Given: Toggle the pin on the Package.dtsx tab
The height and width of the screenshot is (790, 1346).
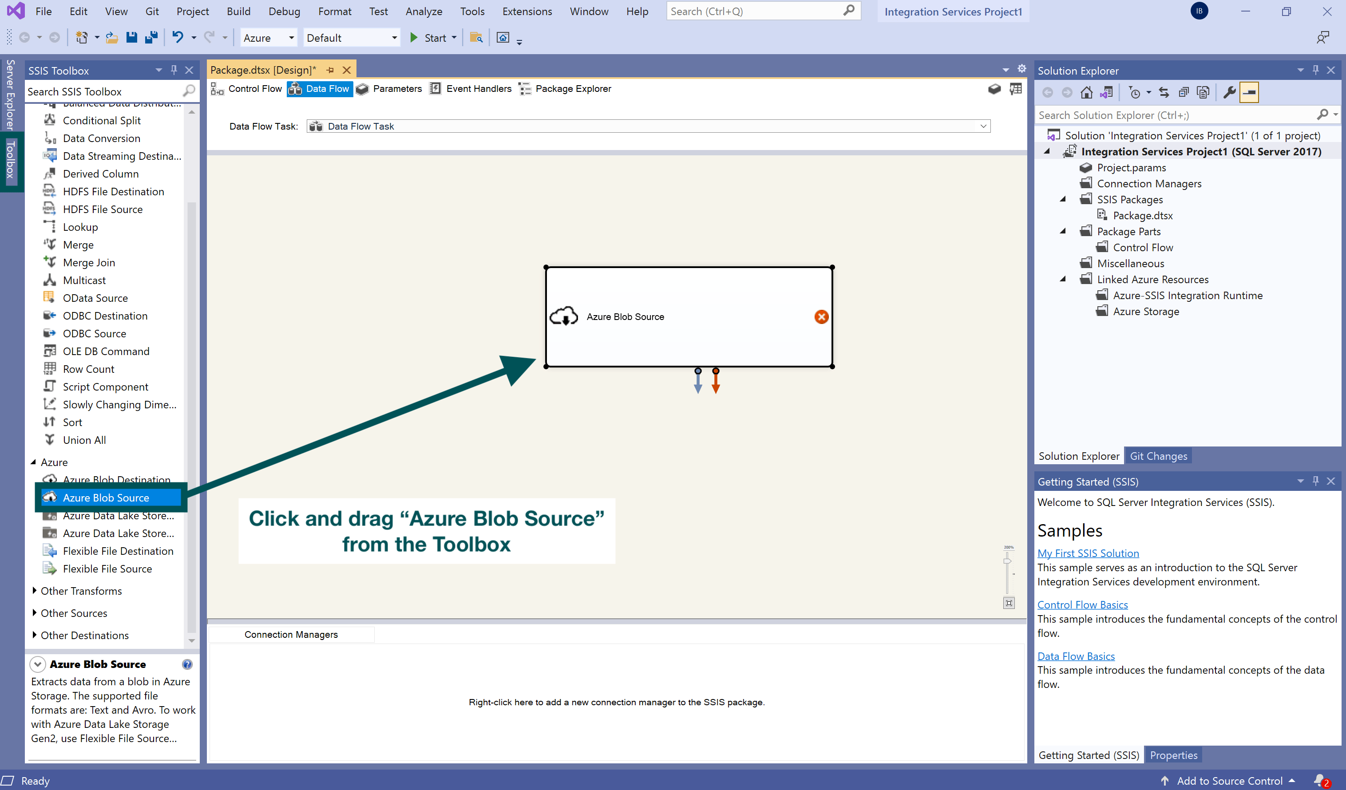Looking at the screenshot, I should (330, 70).
